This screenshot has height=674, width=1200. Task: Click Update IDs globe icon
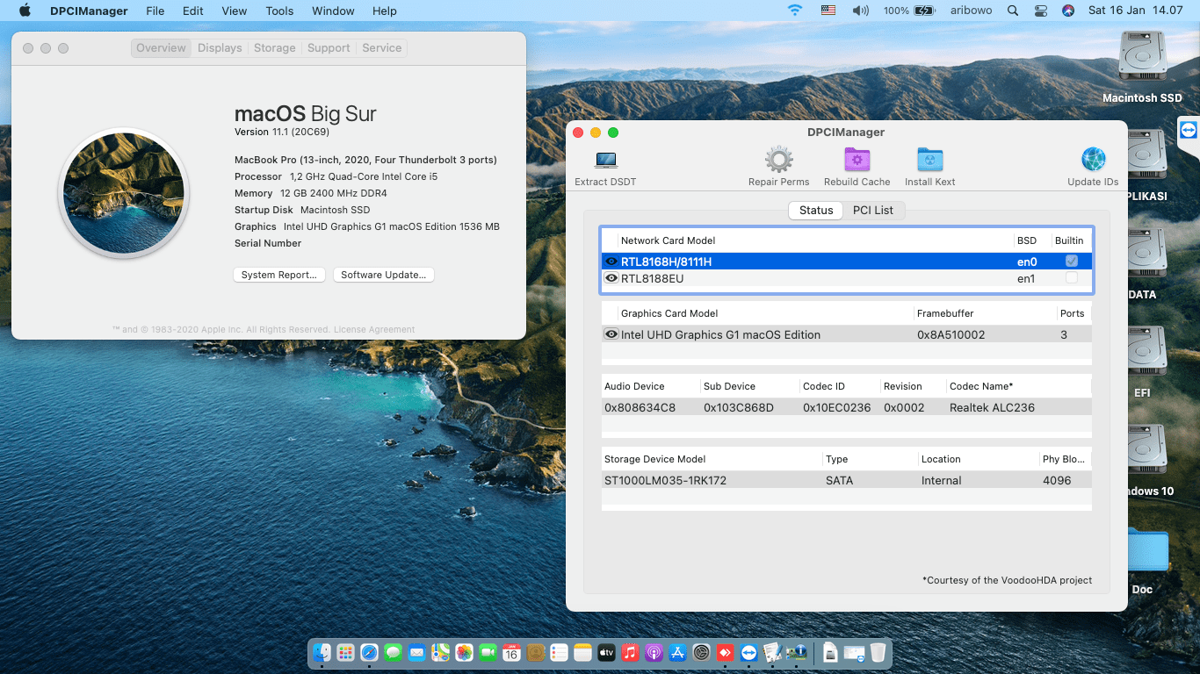[1093, 160]
